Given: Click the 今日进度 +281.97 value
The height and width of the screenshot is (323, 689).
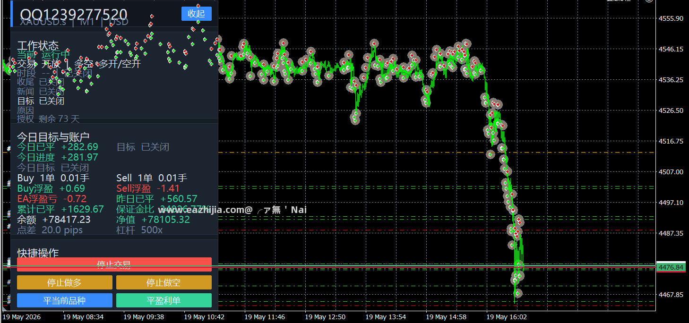Looking at the screenshot, I should (58, 157).
